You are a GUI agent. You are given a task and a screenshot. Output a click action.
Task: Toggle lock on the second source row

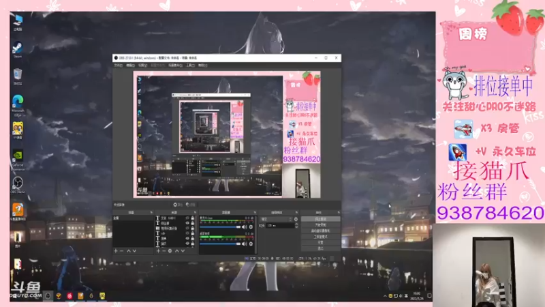(x=193, y=224)
